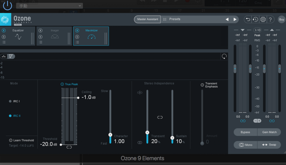Toggle Transient Emphasis power
The height and width of the screenshot is (165, 286).
click(202, 85)
